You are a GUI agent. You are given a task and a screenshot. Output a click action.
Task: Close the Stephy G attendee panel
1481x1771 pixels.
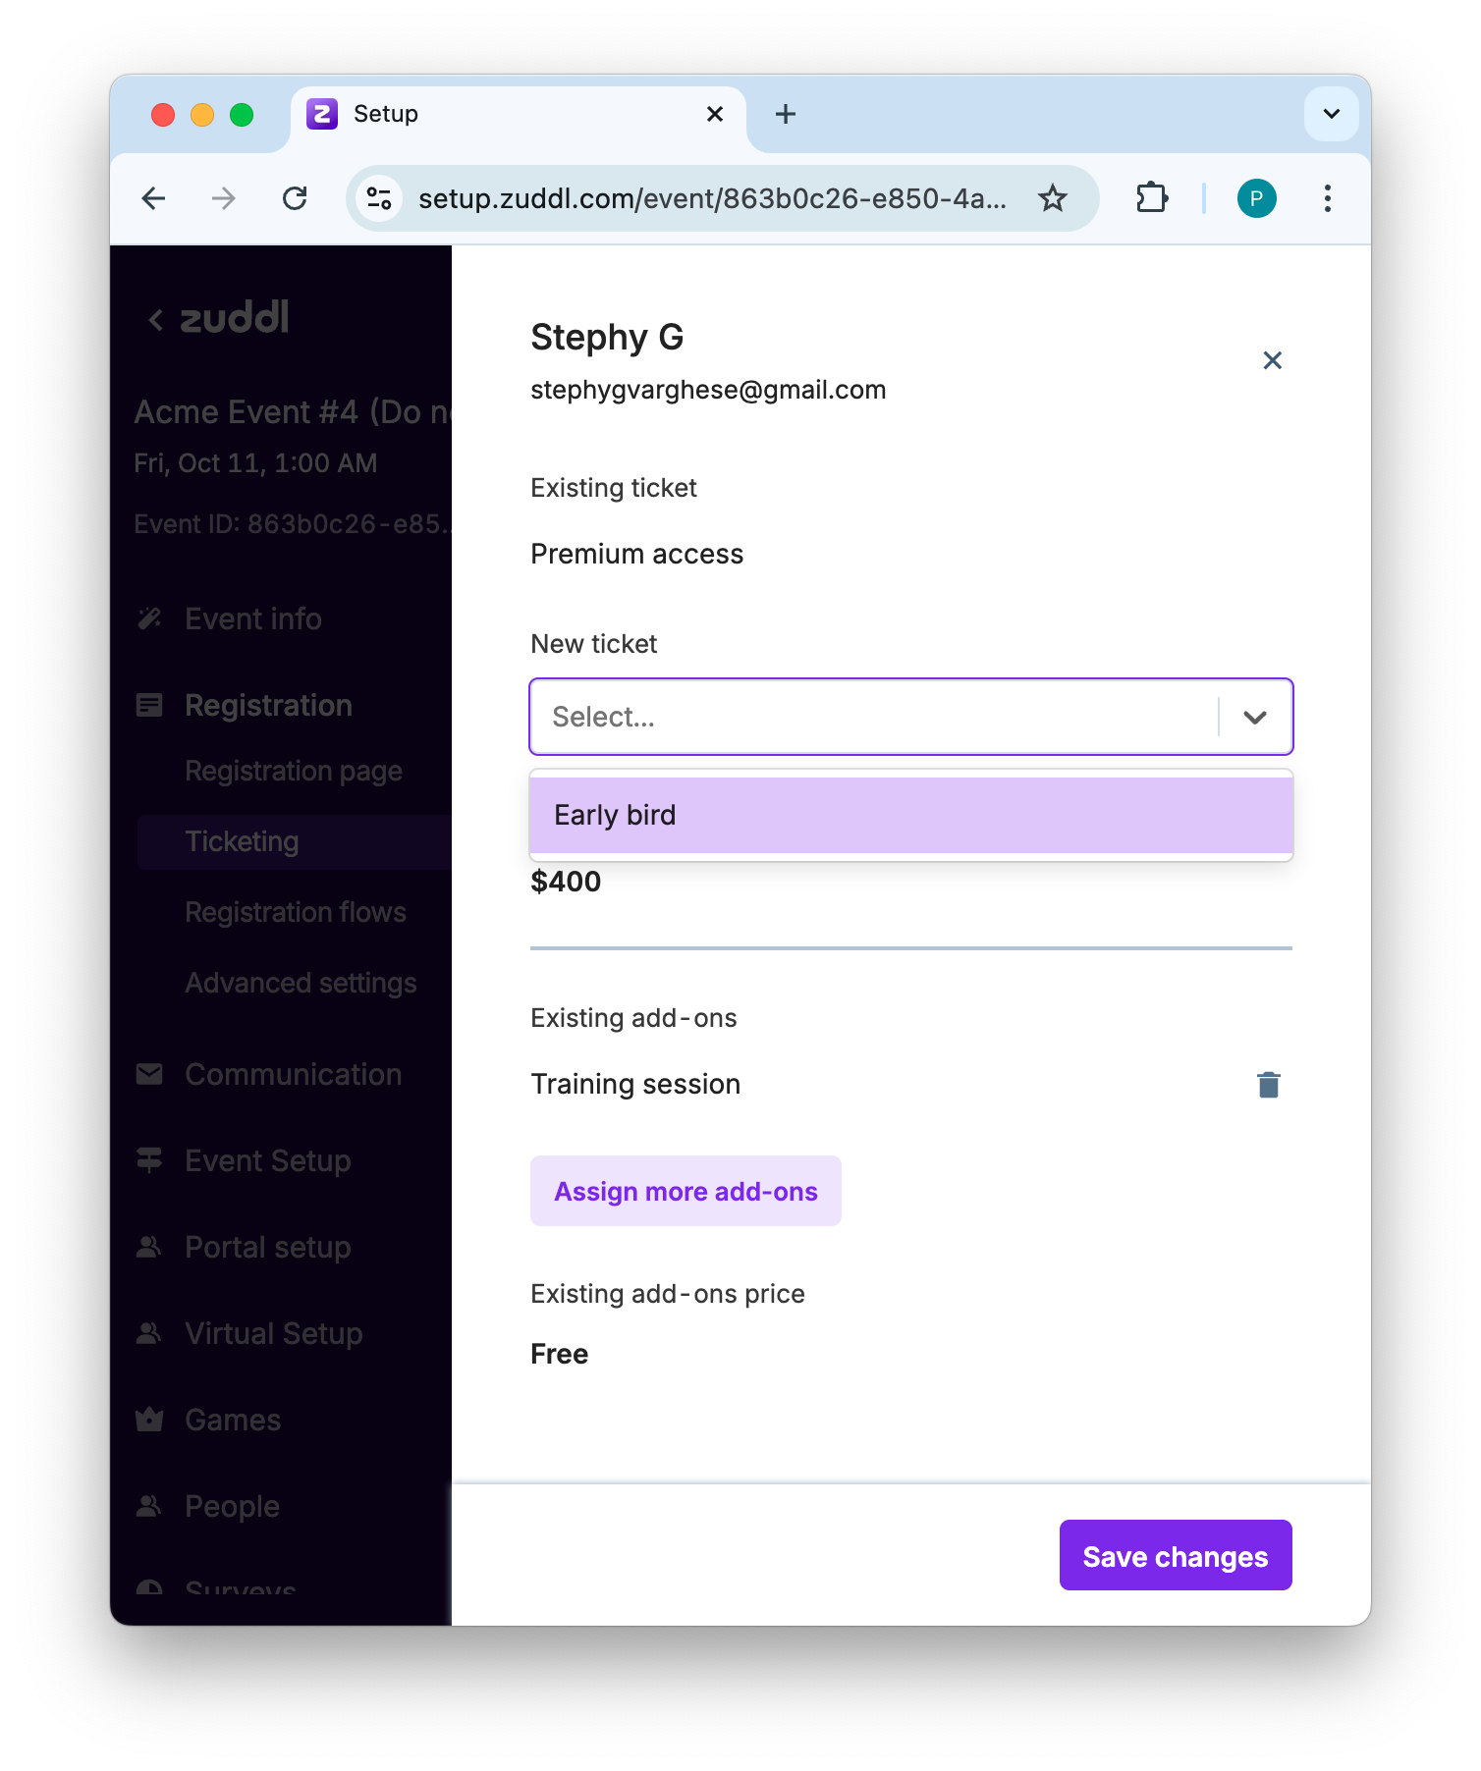click(x=1272, y=360)
